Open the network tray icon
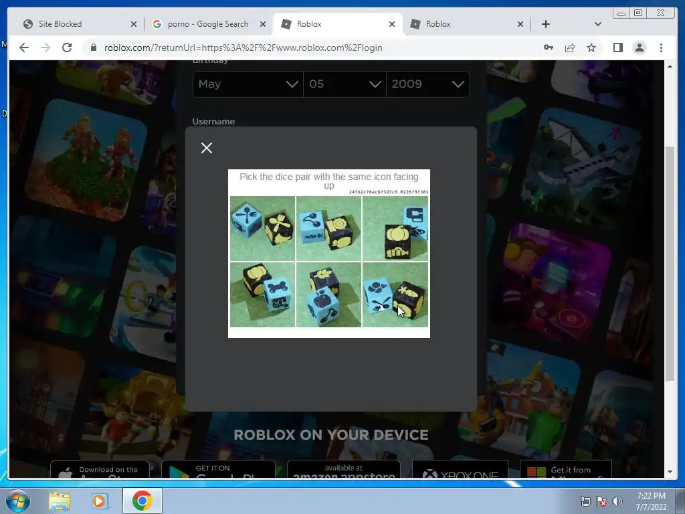This screenshot has height=514, width=685. 585,501
